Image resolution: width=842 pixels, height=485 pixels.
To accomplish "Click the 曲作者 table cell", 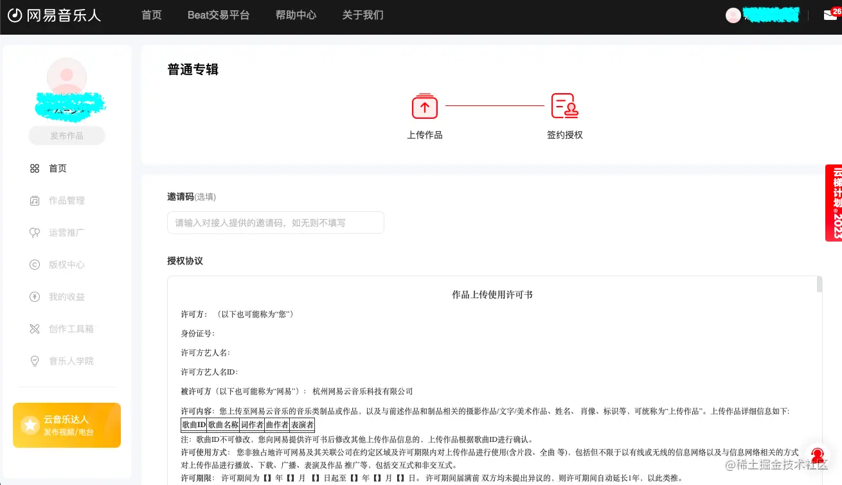I will [x=277, y=425].
